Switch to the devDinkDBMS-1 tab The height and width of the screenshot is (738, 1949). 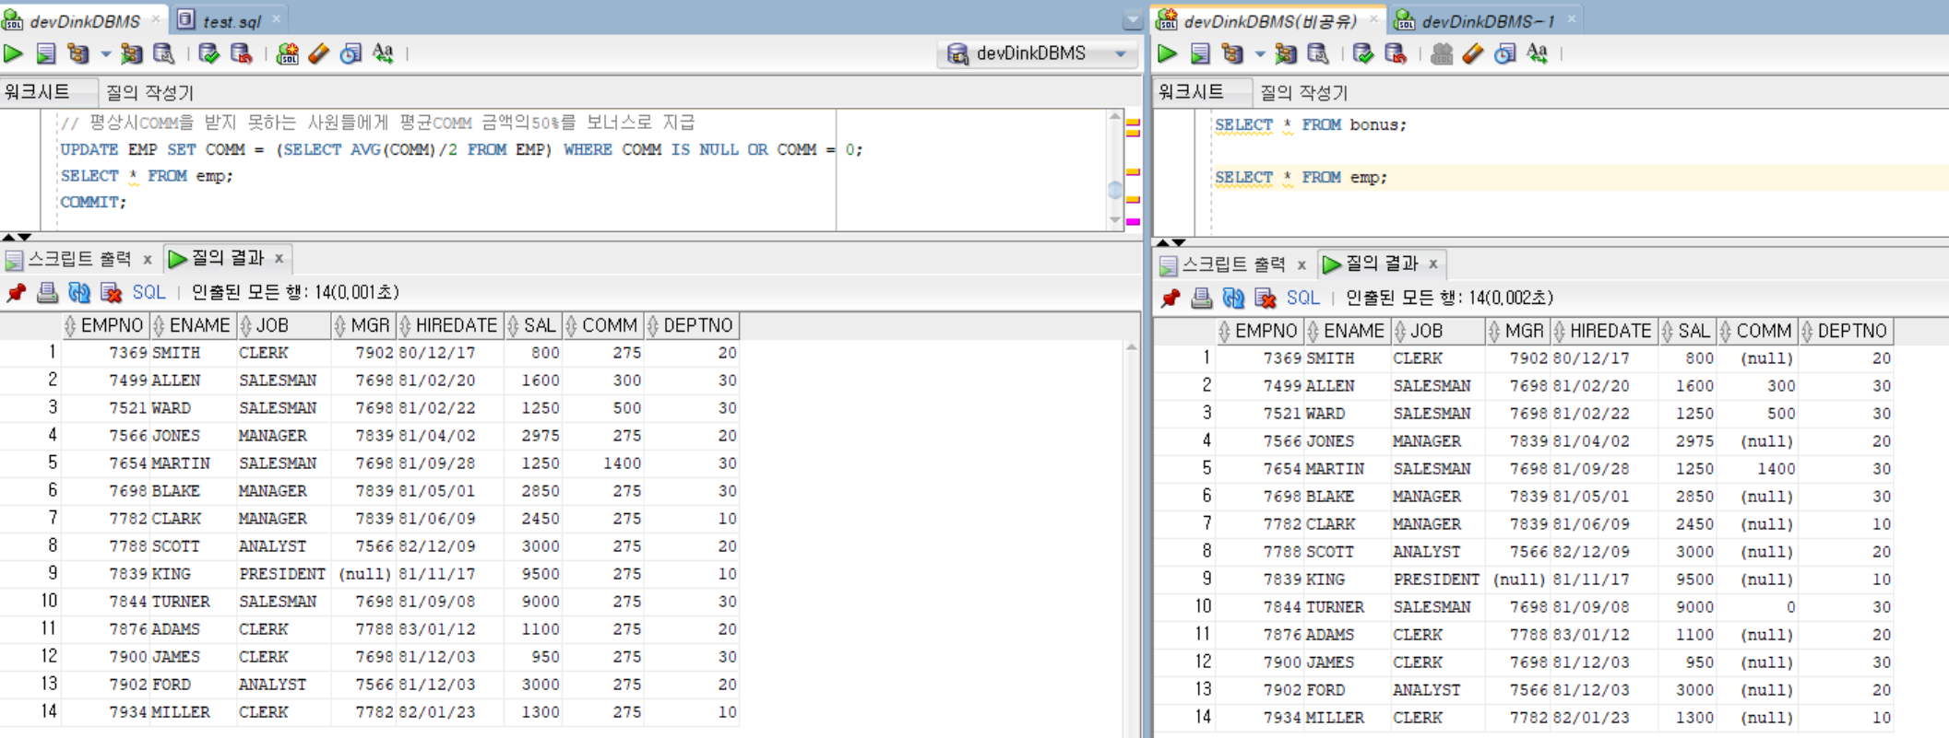pos(1487,20)
